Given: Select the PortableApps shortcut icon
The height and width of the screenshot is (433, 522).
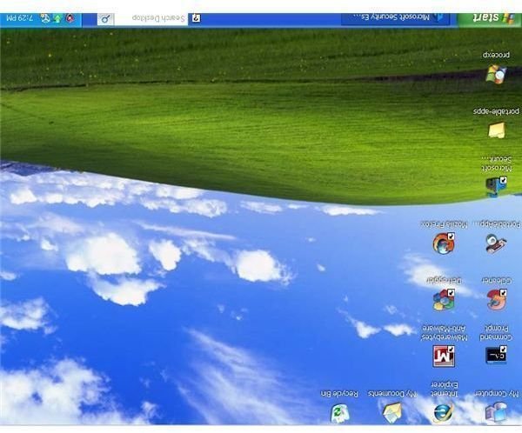Looking at the screenshot, I should pos(496,243).
